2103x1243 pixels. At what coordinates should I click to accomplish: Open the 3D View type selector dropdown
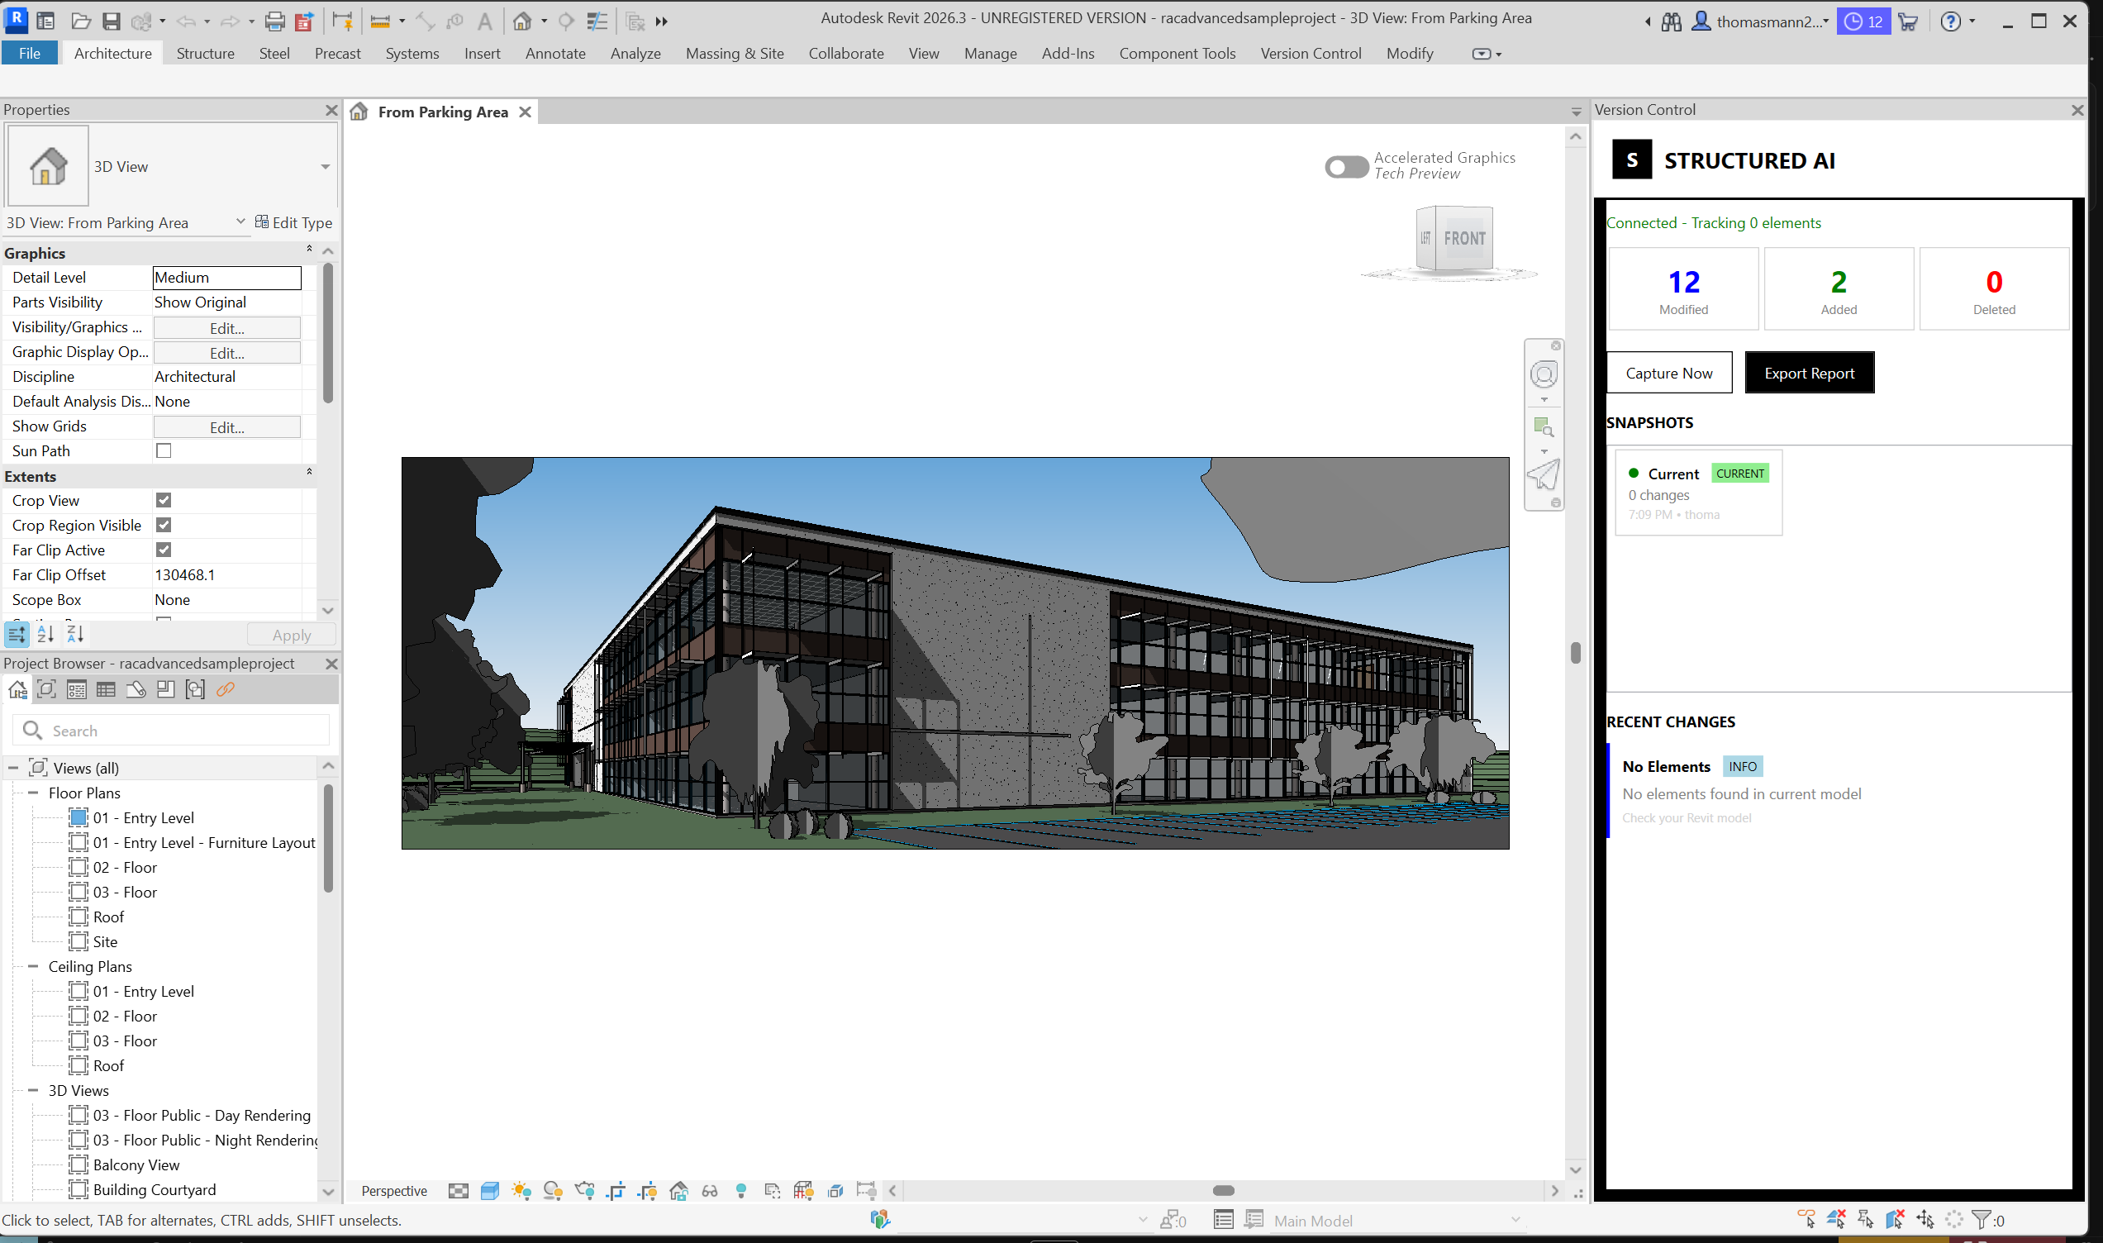pyautogui.click(x=325, y=167)
